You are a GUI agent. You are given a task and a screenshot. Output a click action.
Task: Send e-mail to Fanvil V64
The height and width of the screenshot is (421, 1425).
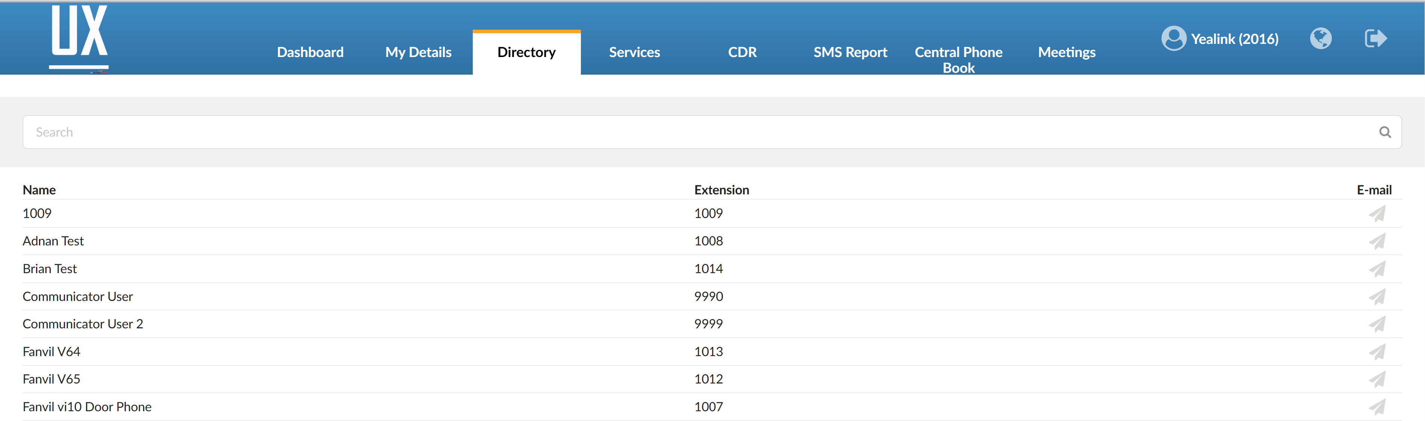[x=1377, y=352]
